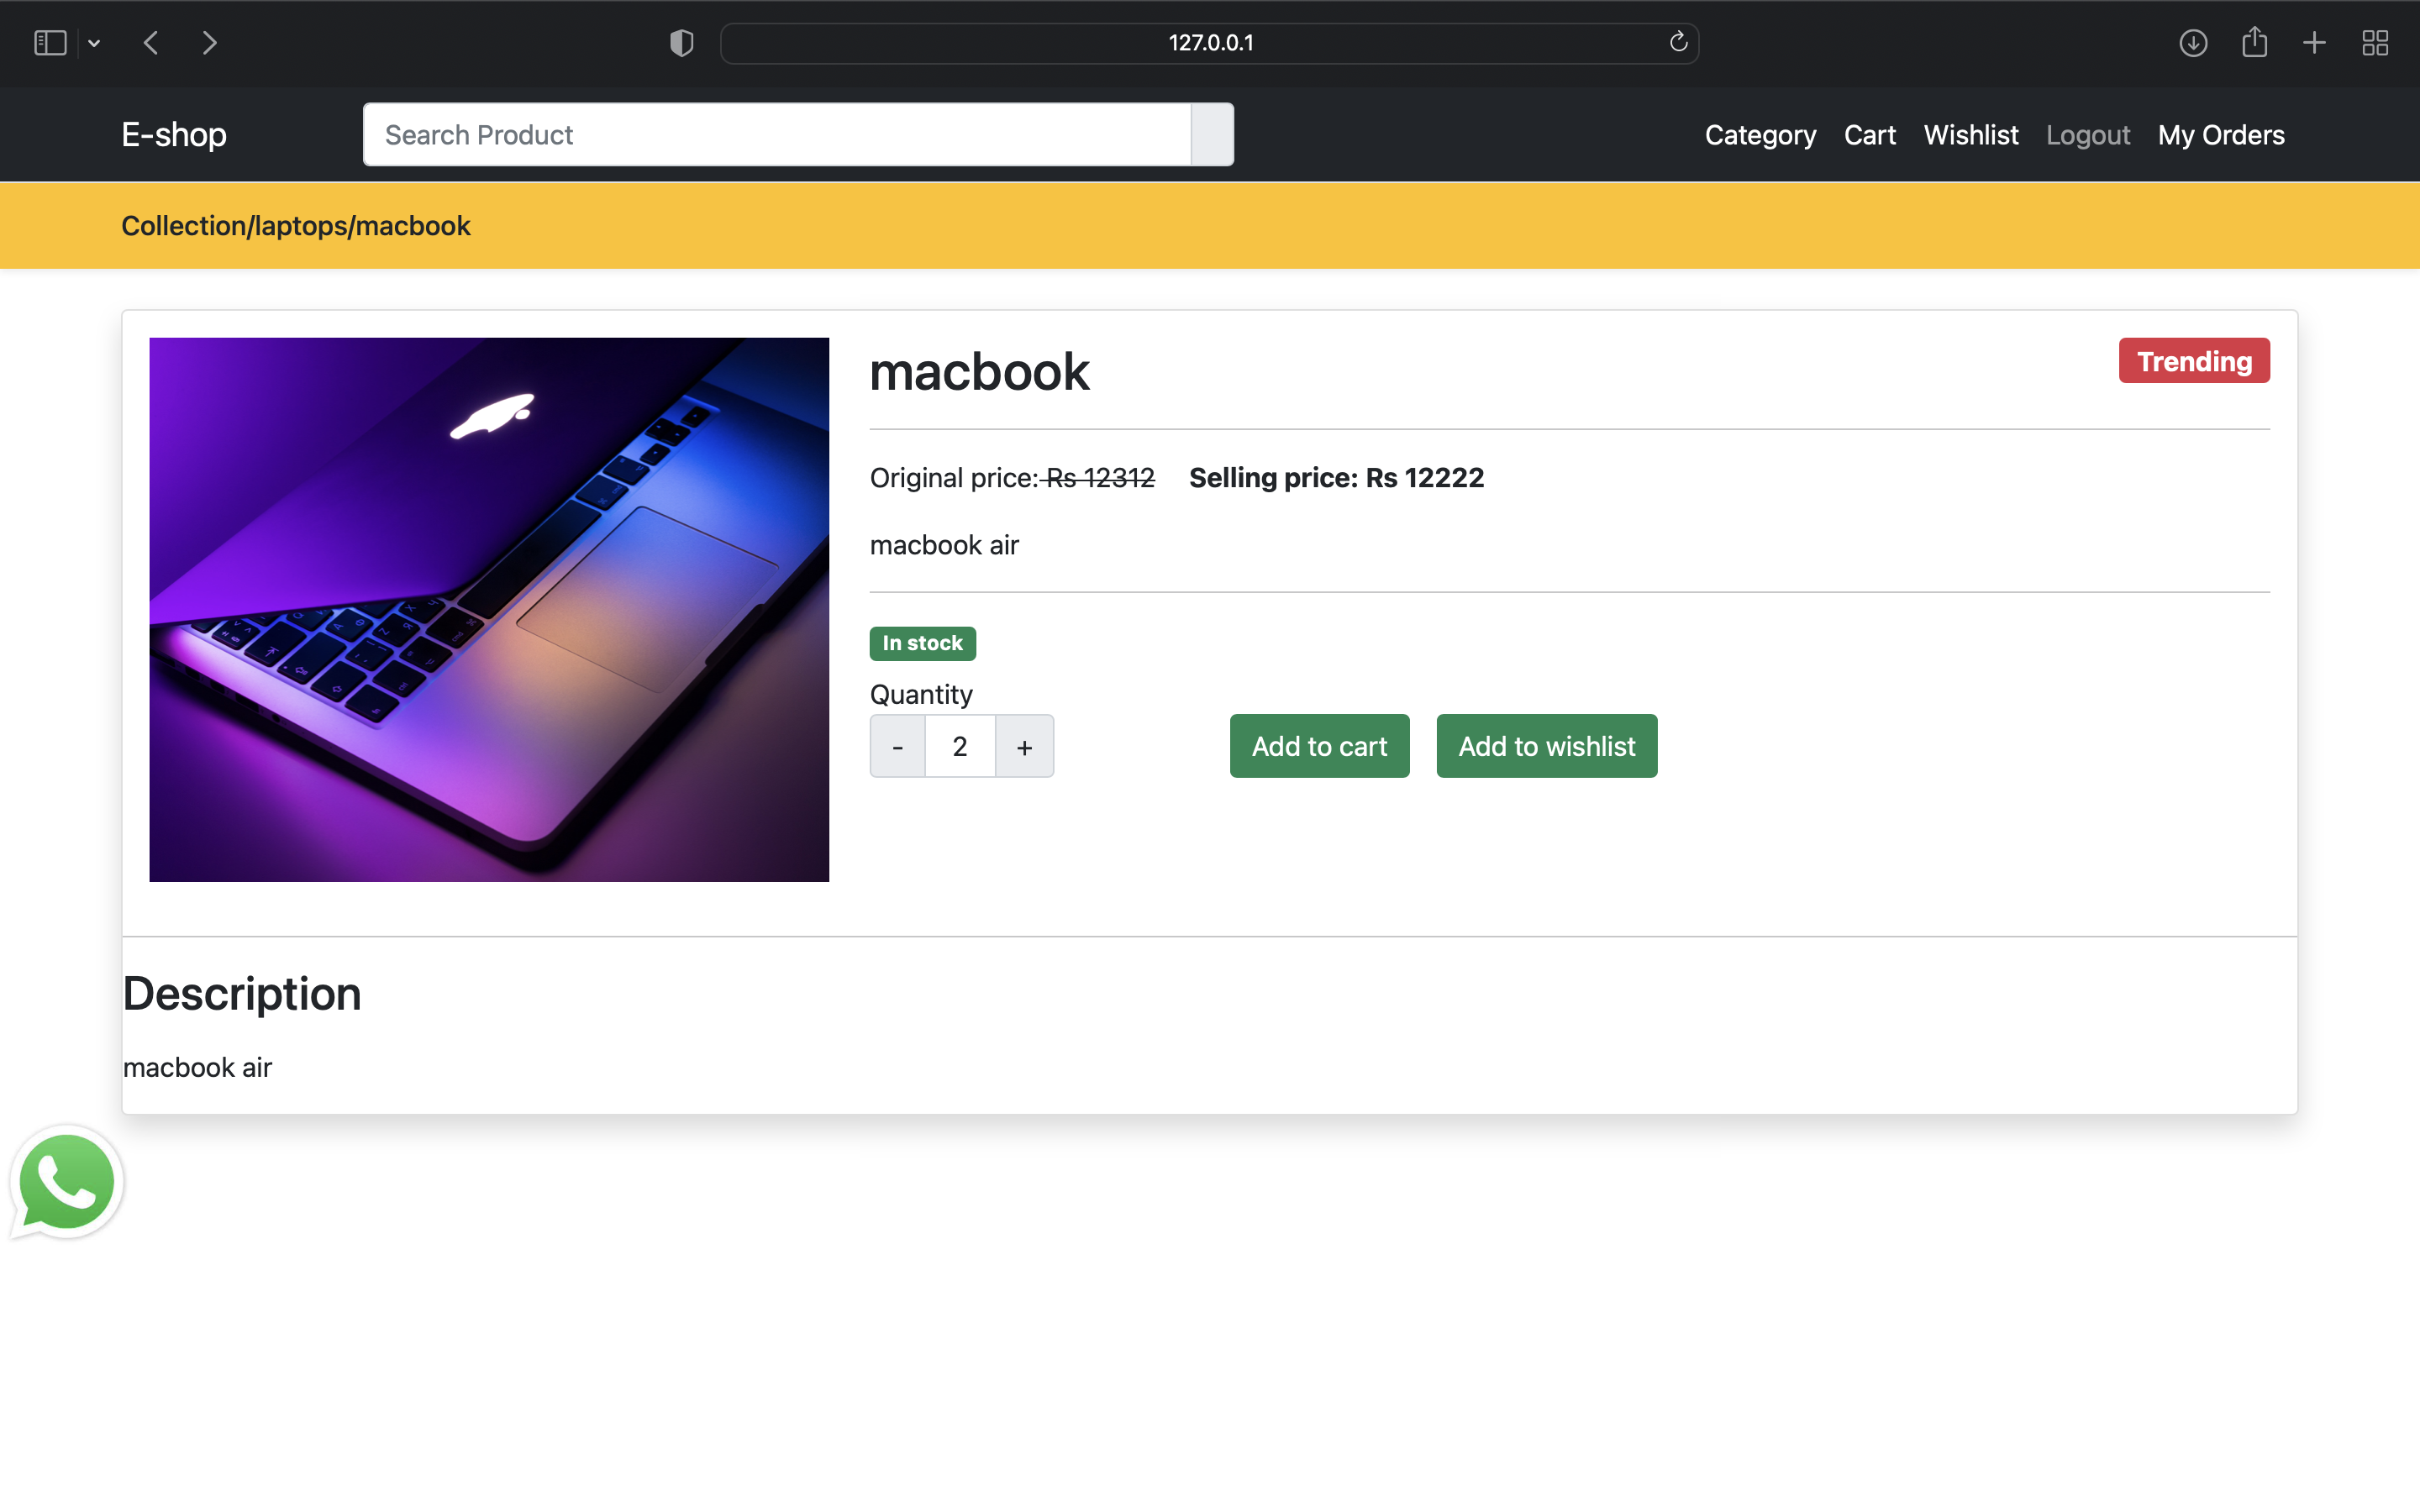Click Add to cart button

(x=1319, y=746)
